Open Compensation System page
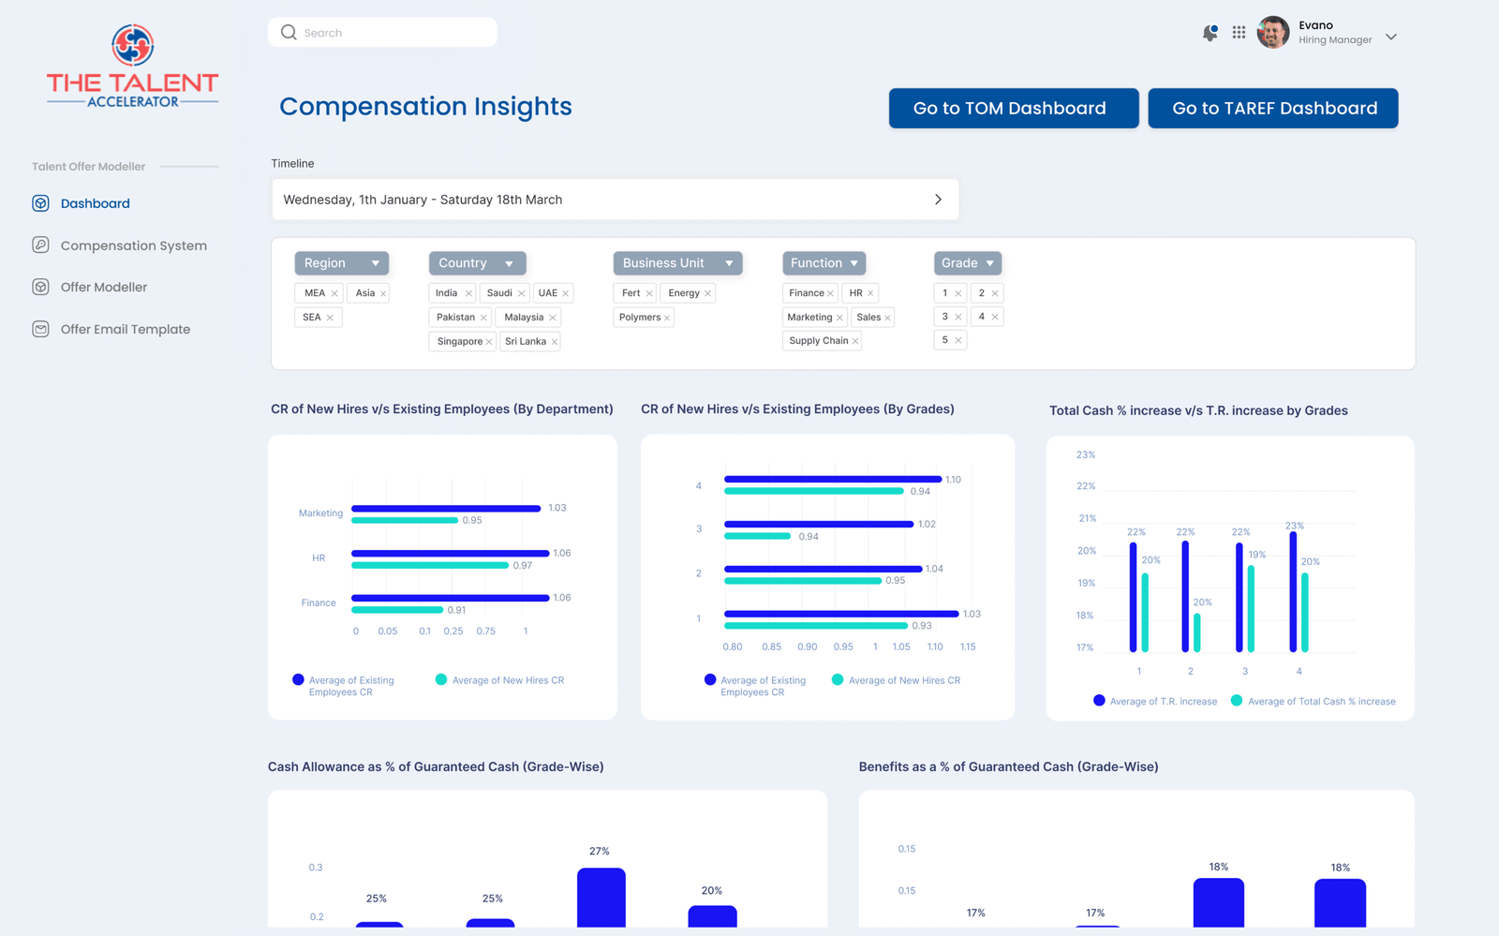 pos(134,245)
